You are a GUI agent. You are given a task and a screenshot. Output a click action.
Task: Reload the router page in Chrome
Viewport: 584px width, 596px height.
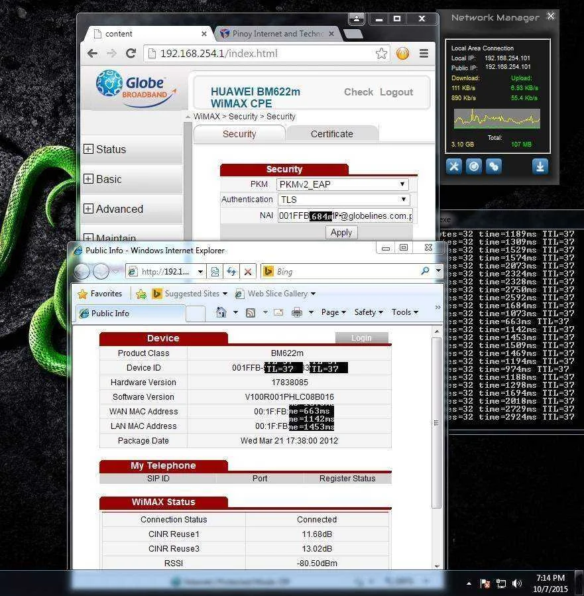coord(131,54)
